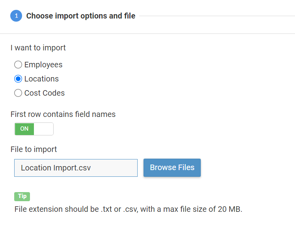Select the Locations radio button
This screenshot has height=237, width=295.
tap(18, 79)
